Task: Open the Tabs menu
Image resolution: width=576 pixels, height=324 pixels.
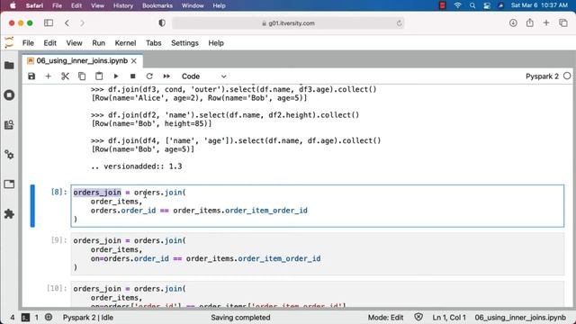Action: click(154, 43)
